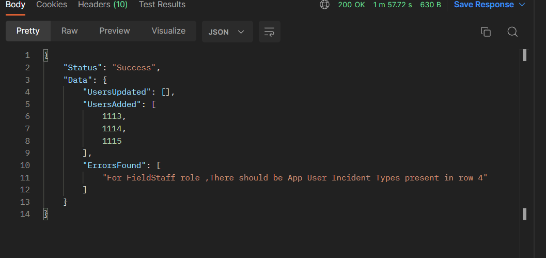Open the JSON format dropdown
Screen dimensions: 546x258
pyautogui.click(x=226, y=32)
